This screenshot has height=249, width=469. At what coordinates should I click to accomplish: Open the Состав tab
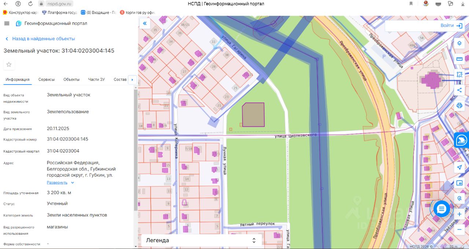click(x=120, y=79)
